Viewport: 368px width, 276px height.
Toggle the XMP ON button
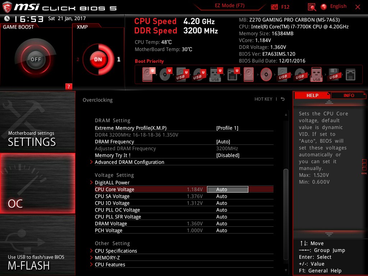click(x=98, y=59)
